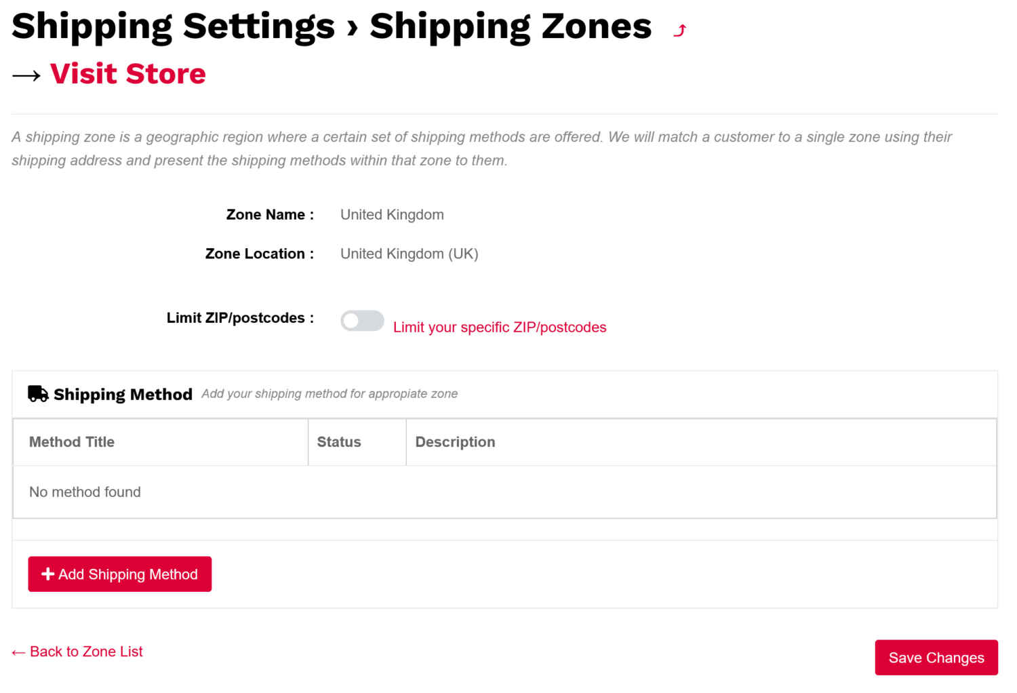
Task: Select the 'No method found' table row
Action: pyautogui.click(x=504, y=492)
